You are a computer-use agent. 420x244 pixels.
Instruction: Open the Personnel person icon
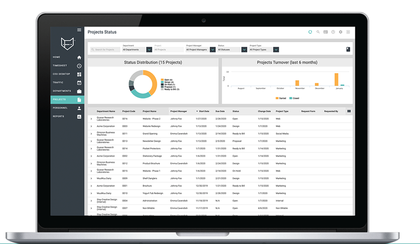point(79,108)
